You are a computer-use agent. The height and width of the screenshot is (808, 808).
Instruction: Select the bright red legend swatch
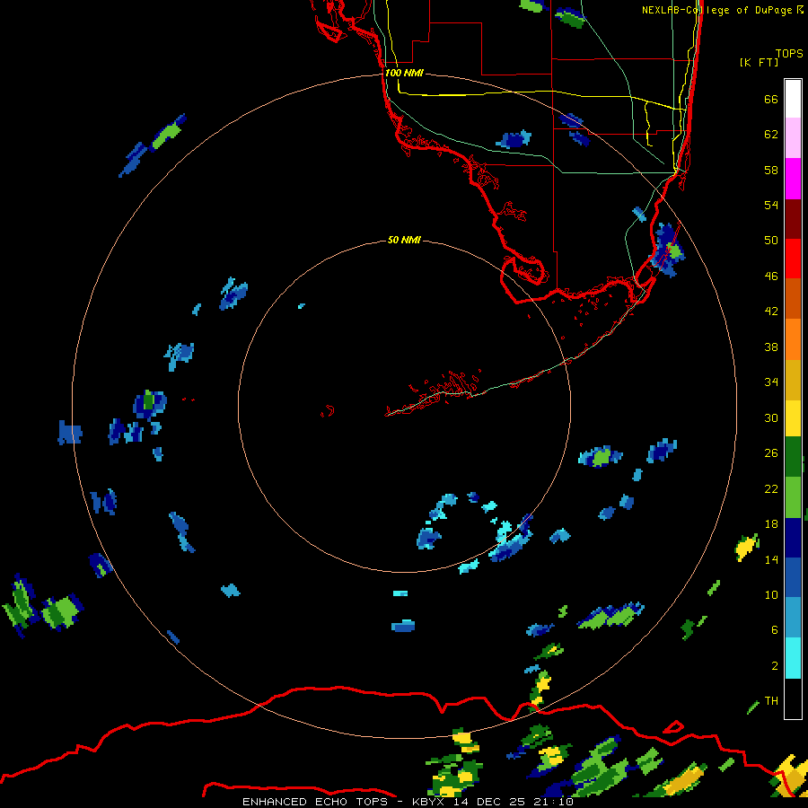[793, 259]
